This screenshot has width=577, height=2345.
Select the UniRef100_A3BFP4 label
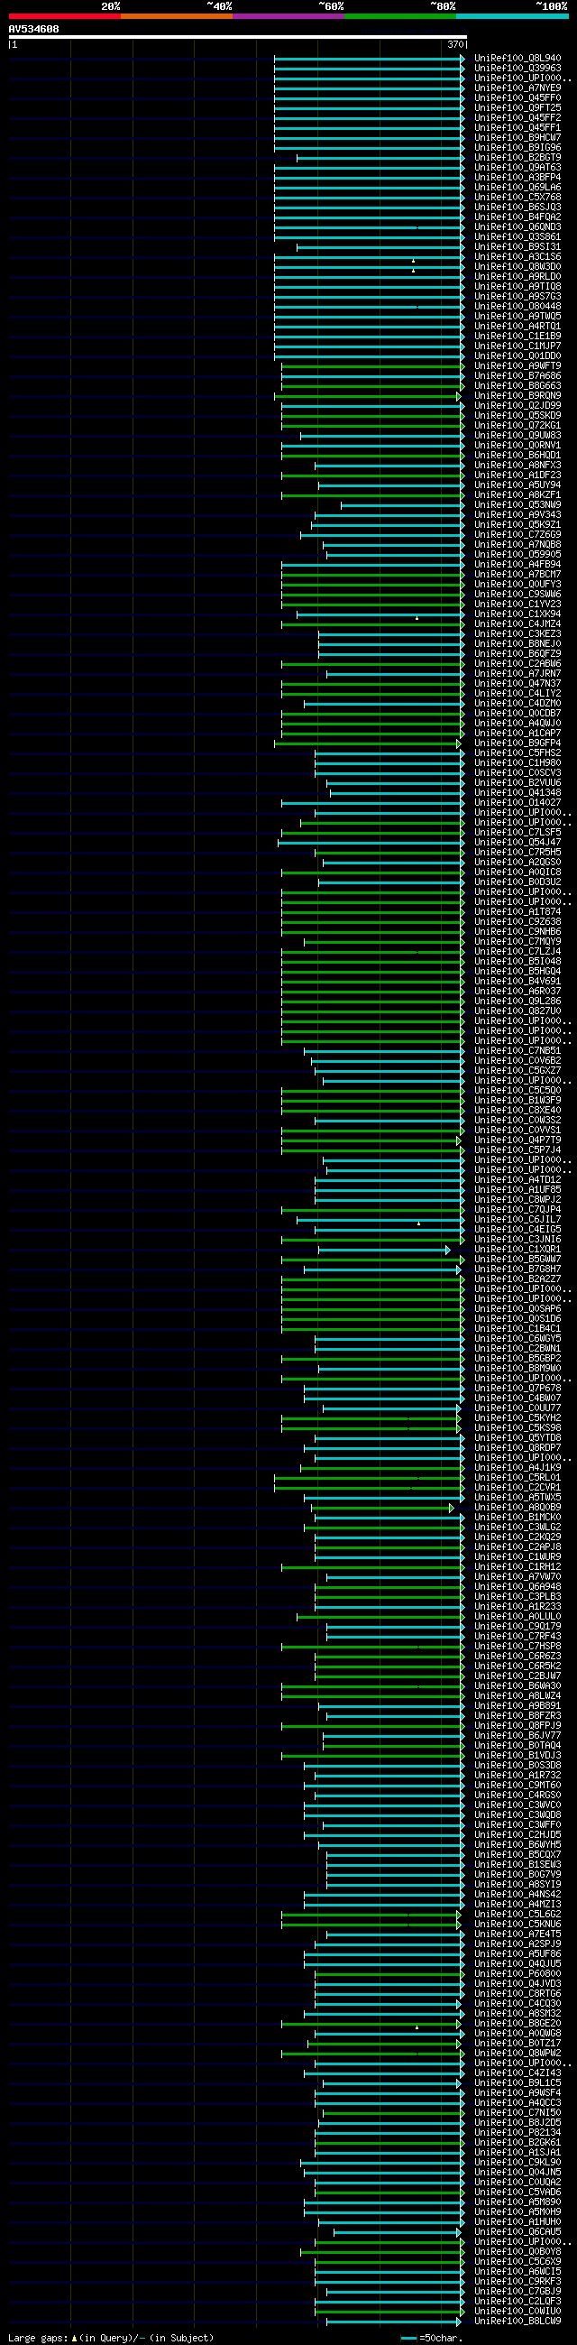coord(517,178)
